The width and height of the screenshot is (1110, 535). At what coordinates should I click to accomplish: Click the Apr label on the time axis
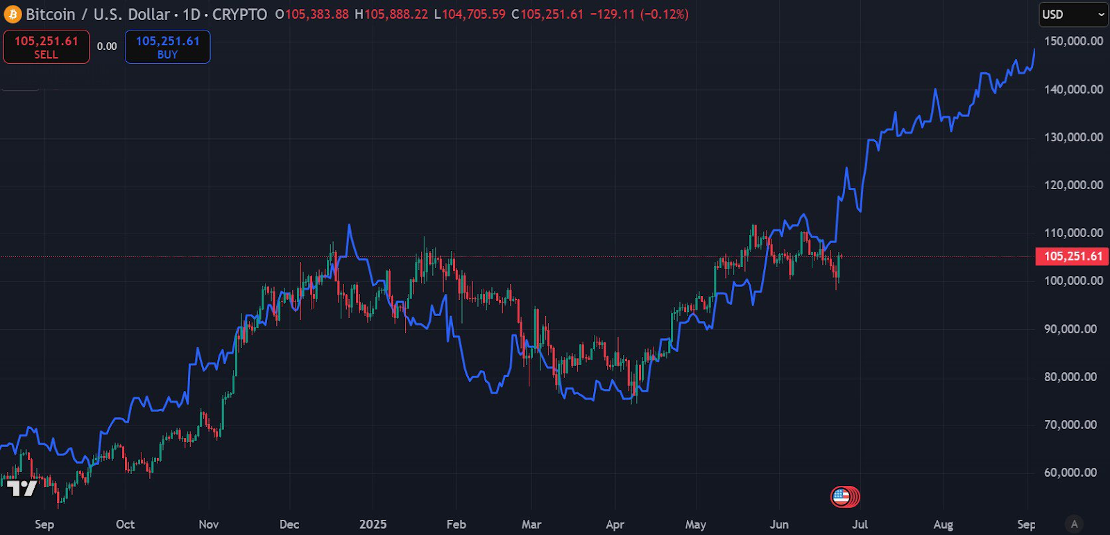pyautogui.click(x=615, y=524)
